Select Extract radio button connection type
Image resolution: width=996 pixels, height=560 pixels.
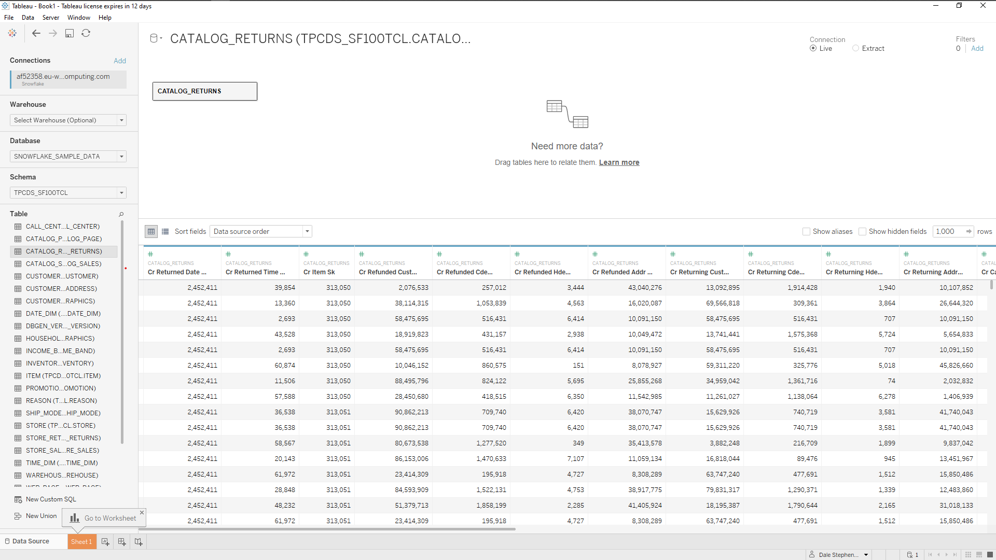pos(856,49)
